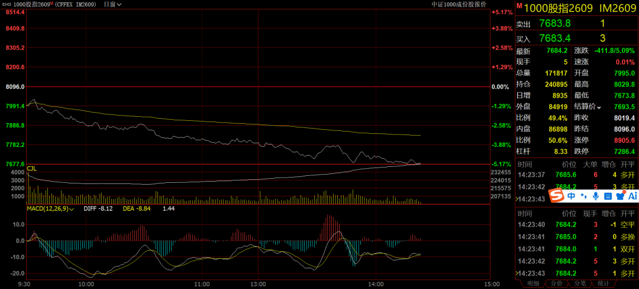Click the 现手 column header in tick table
The width and height of the screenshot is (639, 289).
tap(589, 214)
